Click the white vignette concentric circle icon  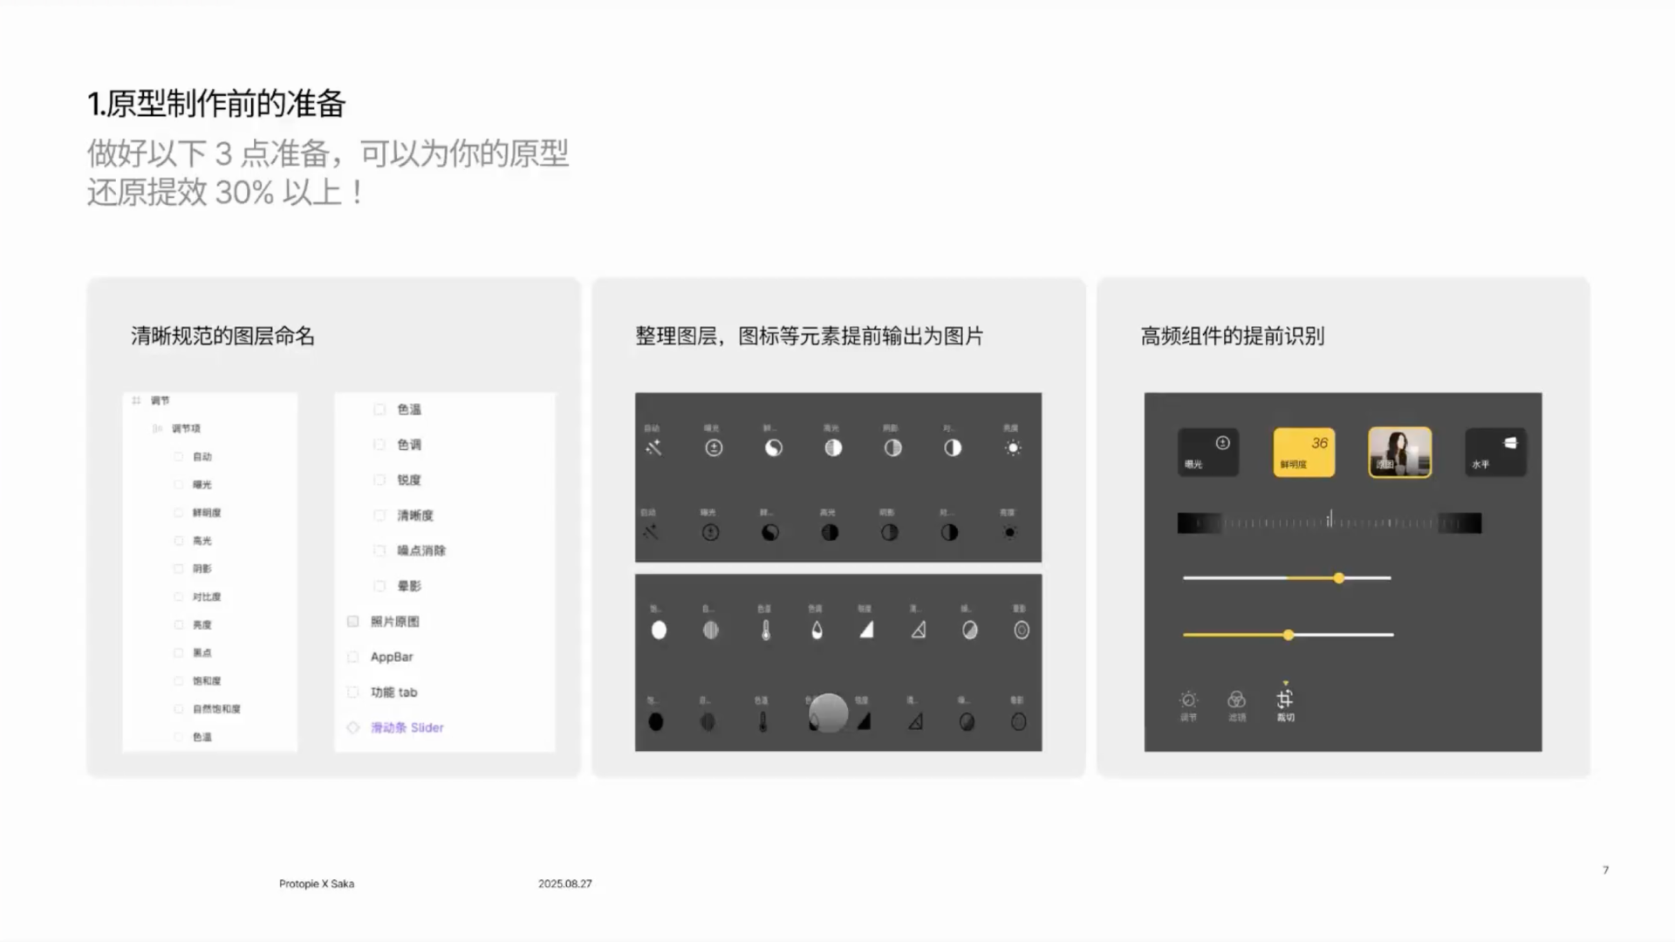click(x=1021, y=630)
